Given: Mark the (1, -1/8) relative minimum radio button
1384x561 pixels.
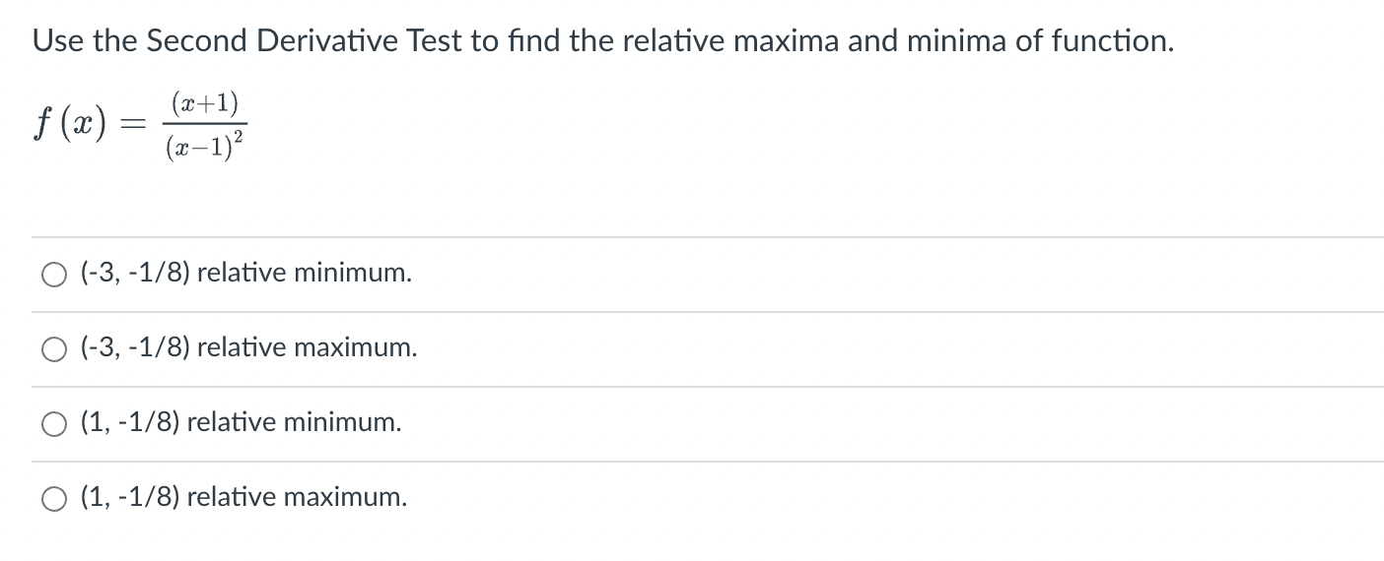Looking at the screenshot, I should (x=53, y=424).
